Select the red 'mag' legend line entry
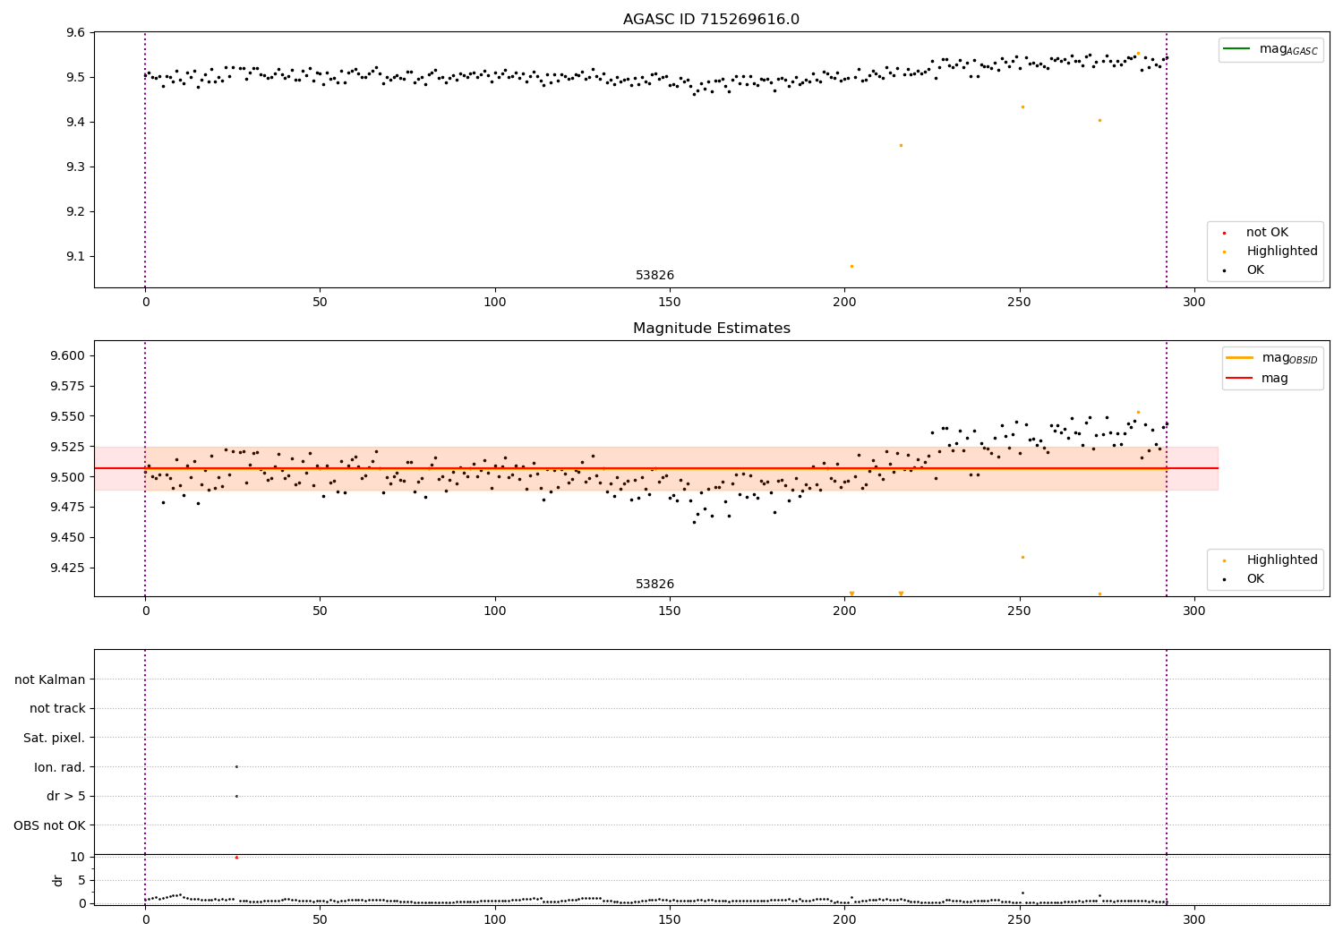Screen dimensions: 1343x940 tap(1258, 379)
